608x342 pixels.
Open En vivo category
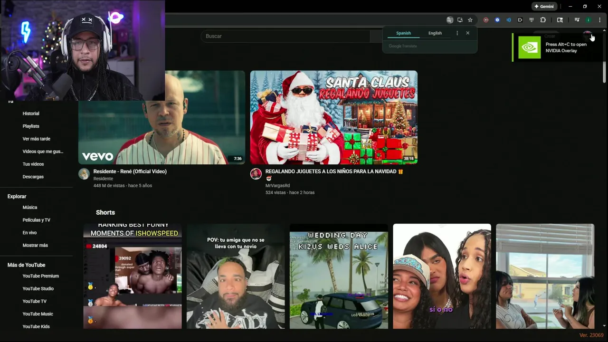pyautogui.click(x=29, y=233)
